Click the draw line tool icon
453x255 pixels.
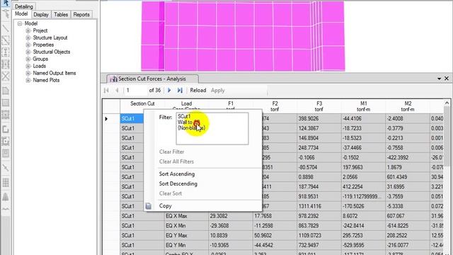6,28
